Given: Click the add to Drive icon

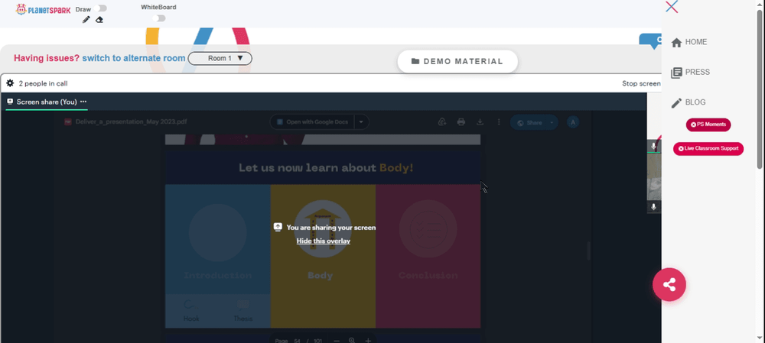Looking at the screenshot, I should point(442,122).
